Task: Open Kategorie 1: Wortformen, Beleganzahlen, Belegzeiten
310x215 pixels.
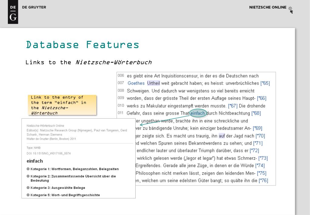Action: click(x=75, y=169)
